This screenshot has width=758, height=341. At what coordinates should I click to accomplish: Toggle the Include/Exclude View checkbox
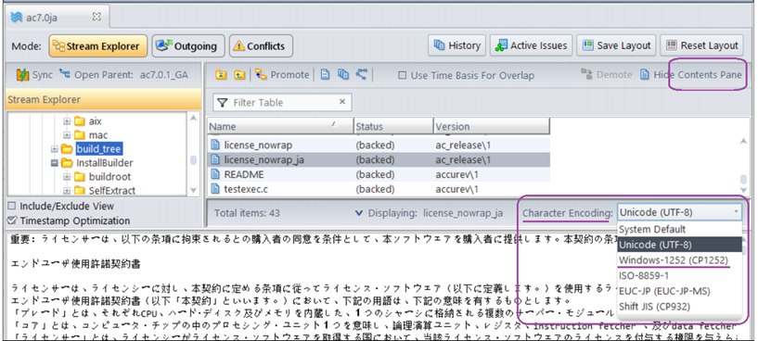click(12, 206)
